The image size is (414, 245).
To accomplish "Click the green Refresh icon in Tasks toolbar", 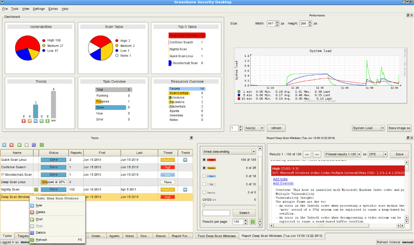I will 42,145.
